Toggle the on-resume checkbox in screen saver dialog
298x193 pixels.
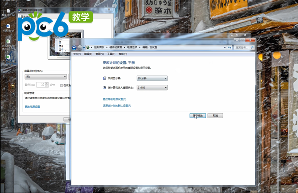point(61,85)
